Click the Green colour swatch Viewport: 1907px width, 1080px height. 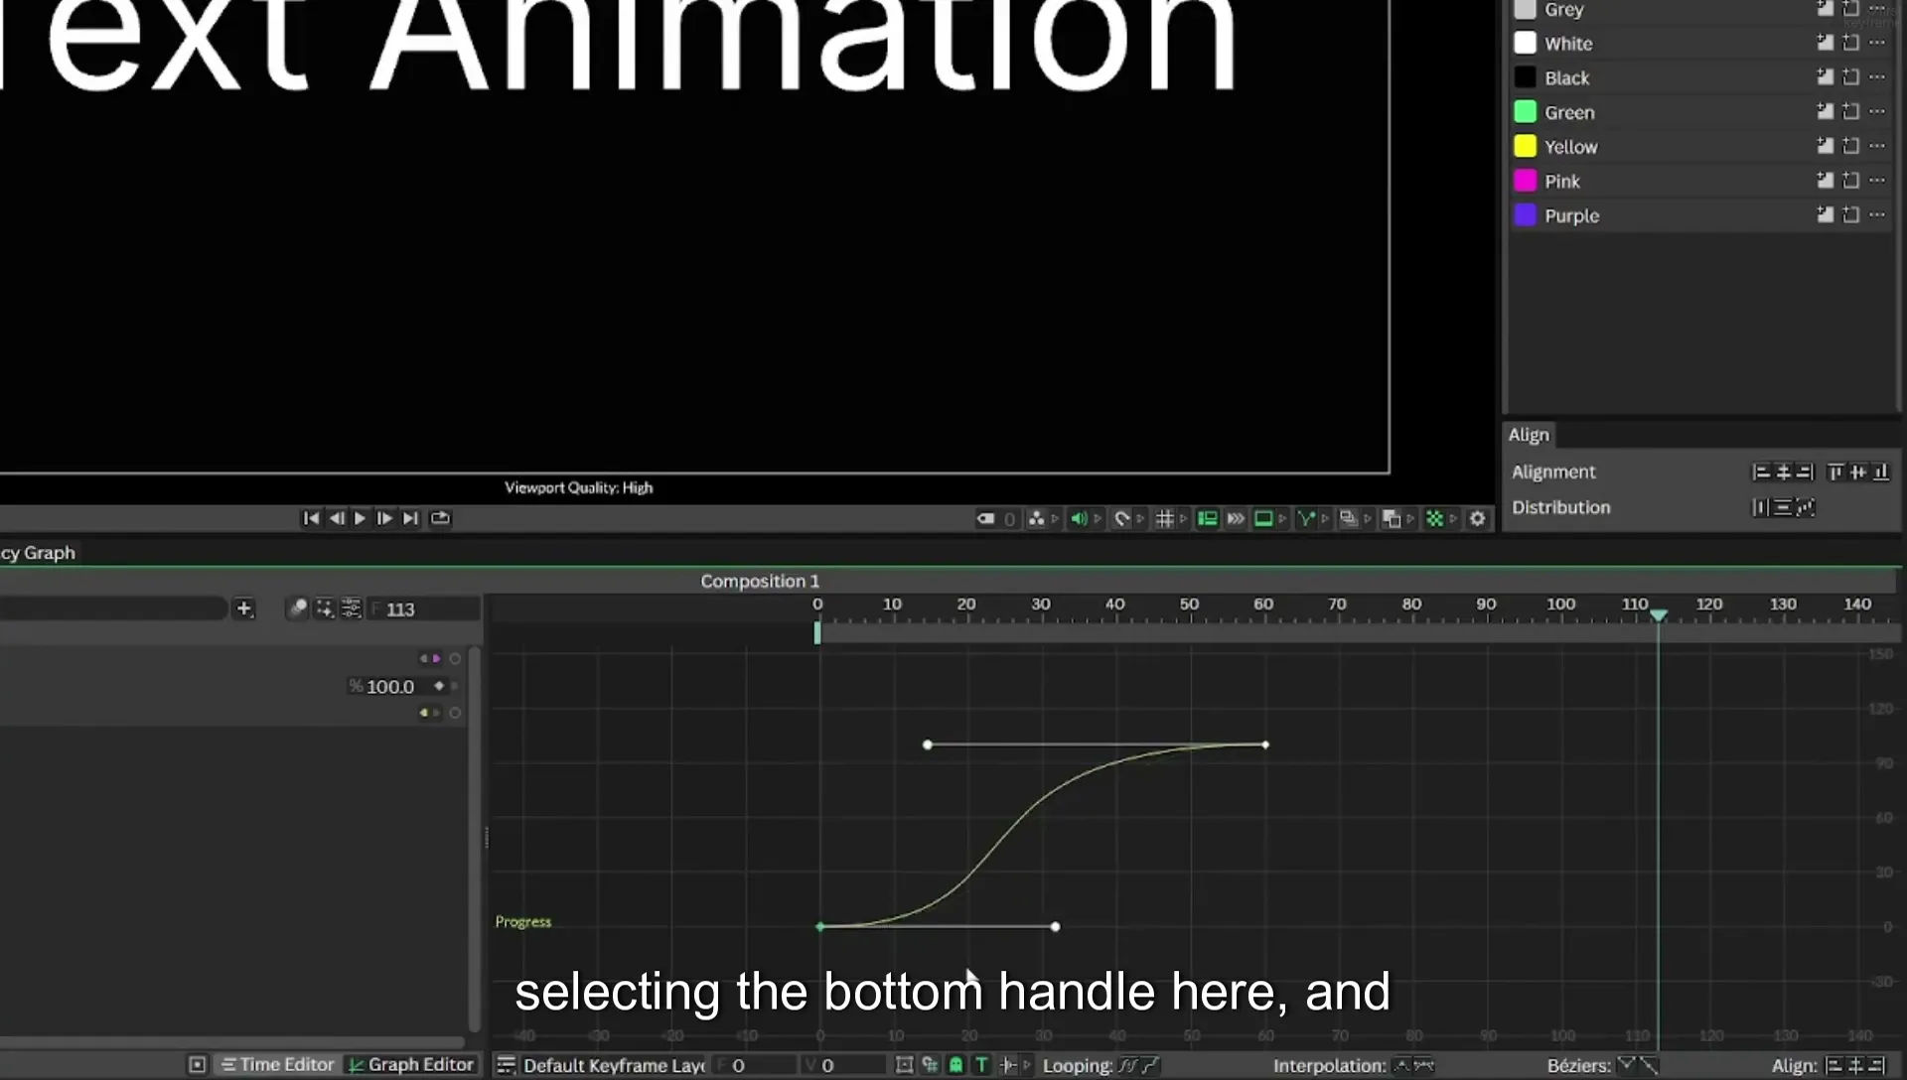[x=1525, y=112]
